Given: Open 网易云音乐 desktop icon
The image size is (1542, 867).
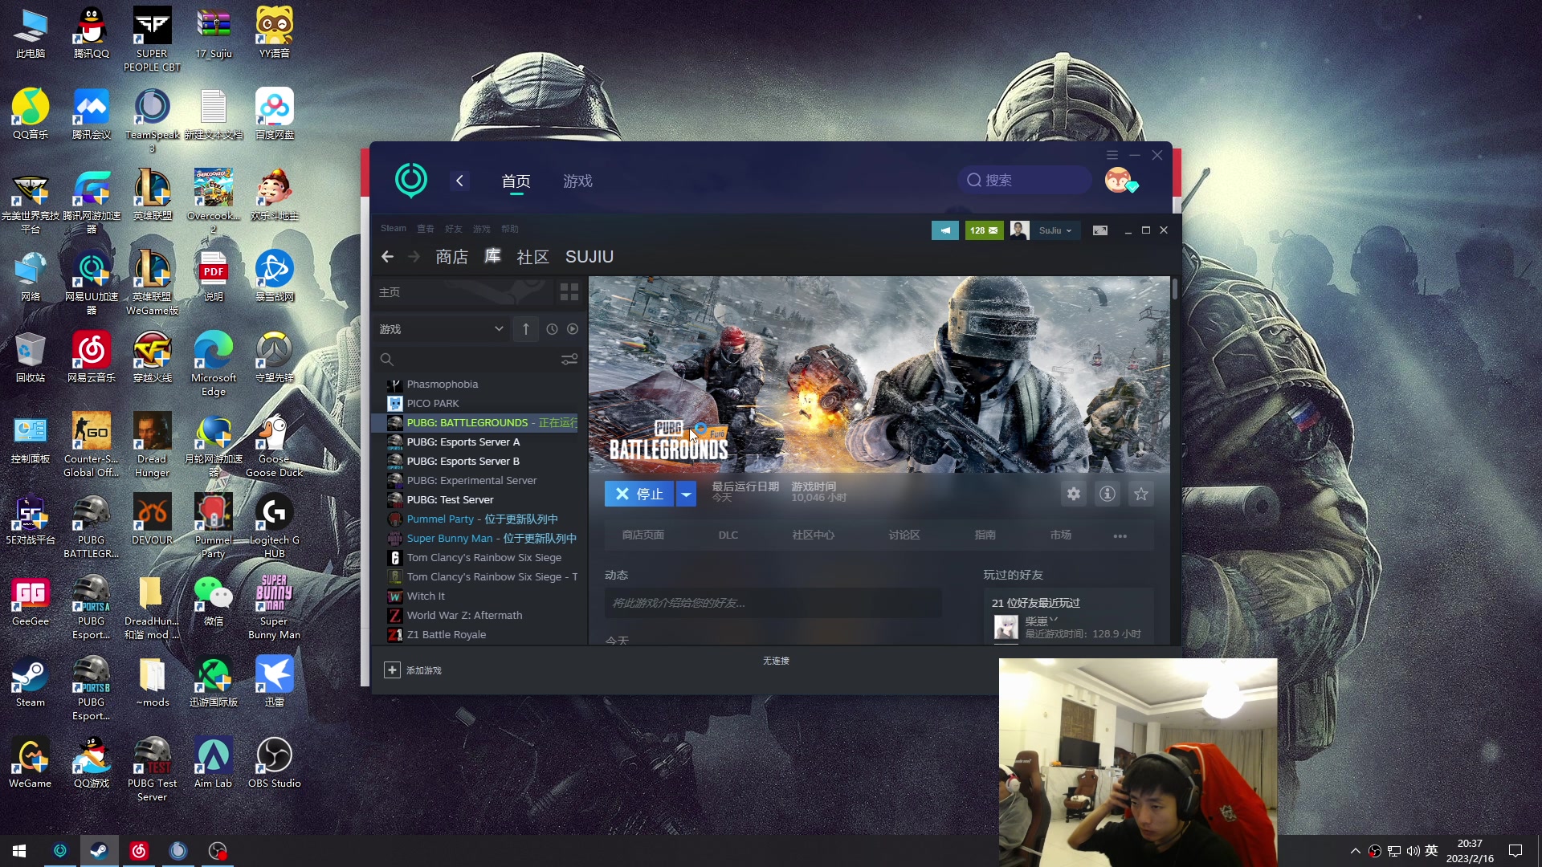Looking at the screenshot, I should (x=92, y=357).
